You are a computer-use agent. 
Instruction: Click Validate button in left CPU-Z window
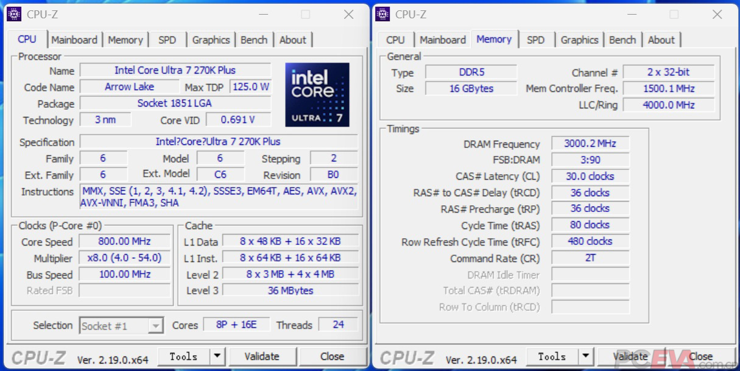[x=262, y=356]
